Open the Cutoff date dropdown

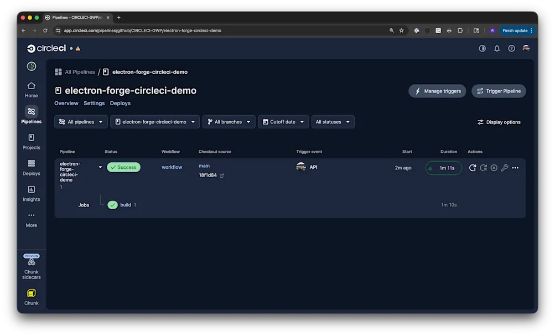283,122
